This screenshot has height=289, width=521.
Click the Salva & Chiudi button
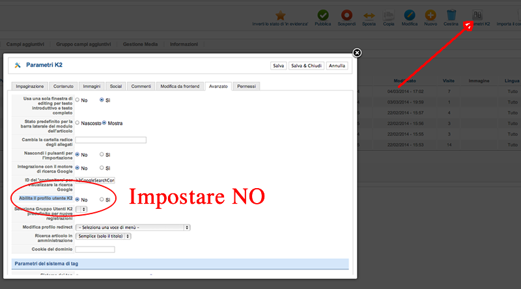pos(306,66)
